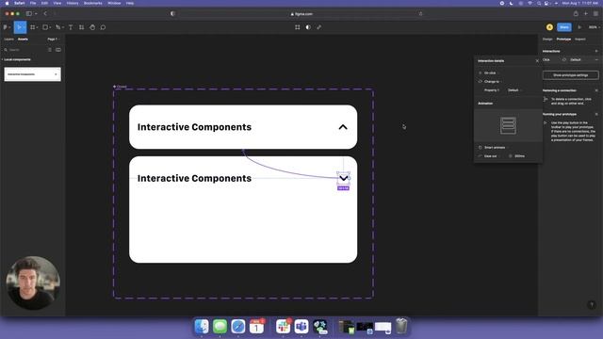
Task: Click Show prototype settings button
Action: (570, 75)
